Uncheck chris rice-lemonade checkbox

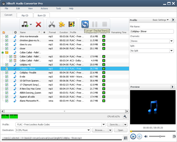(7, 36)
